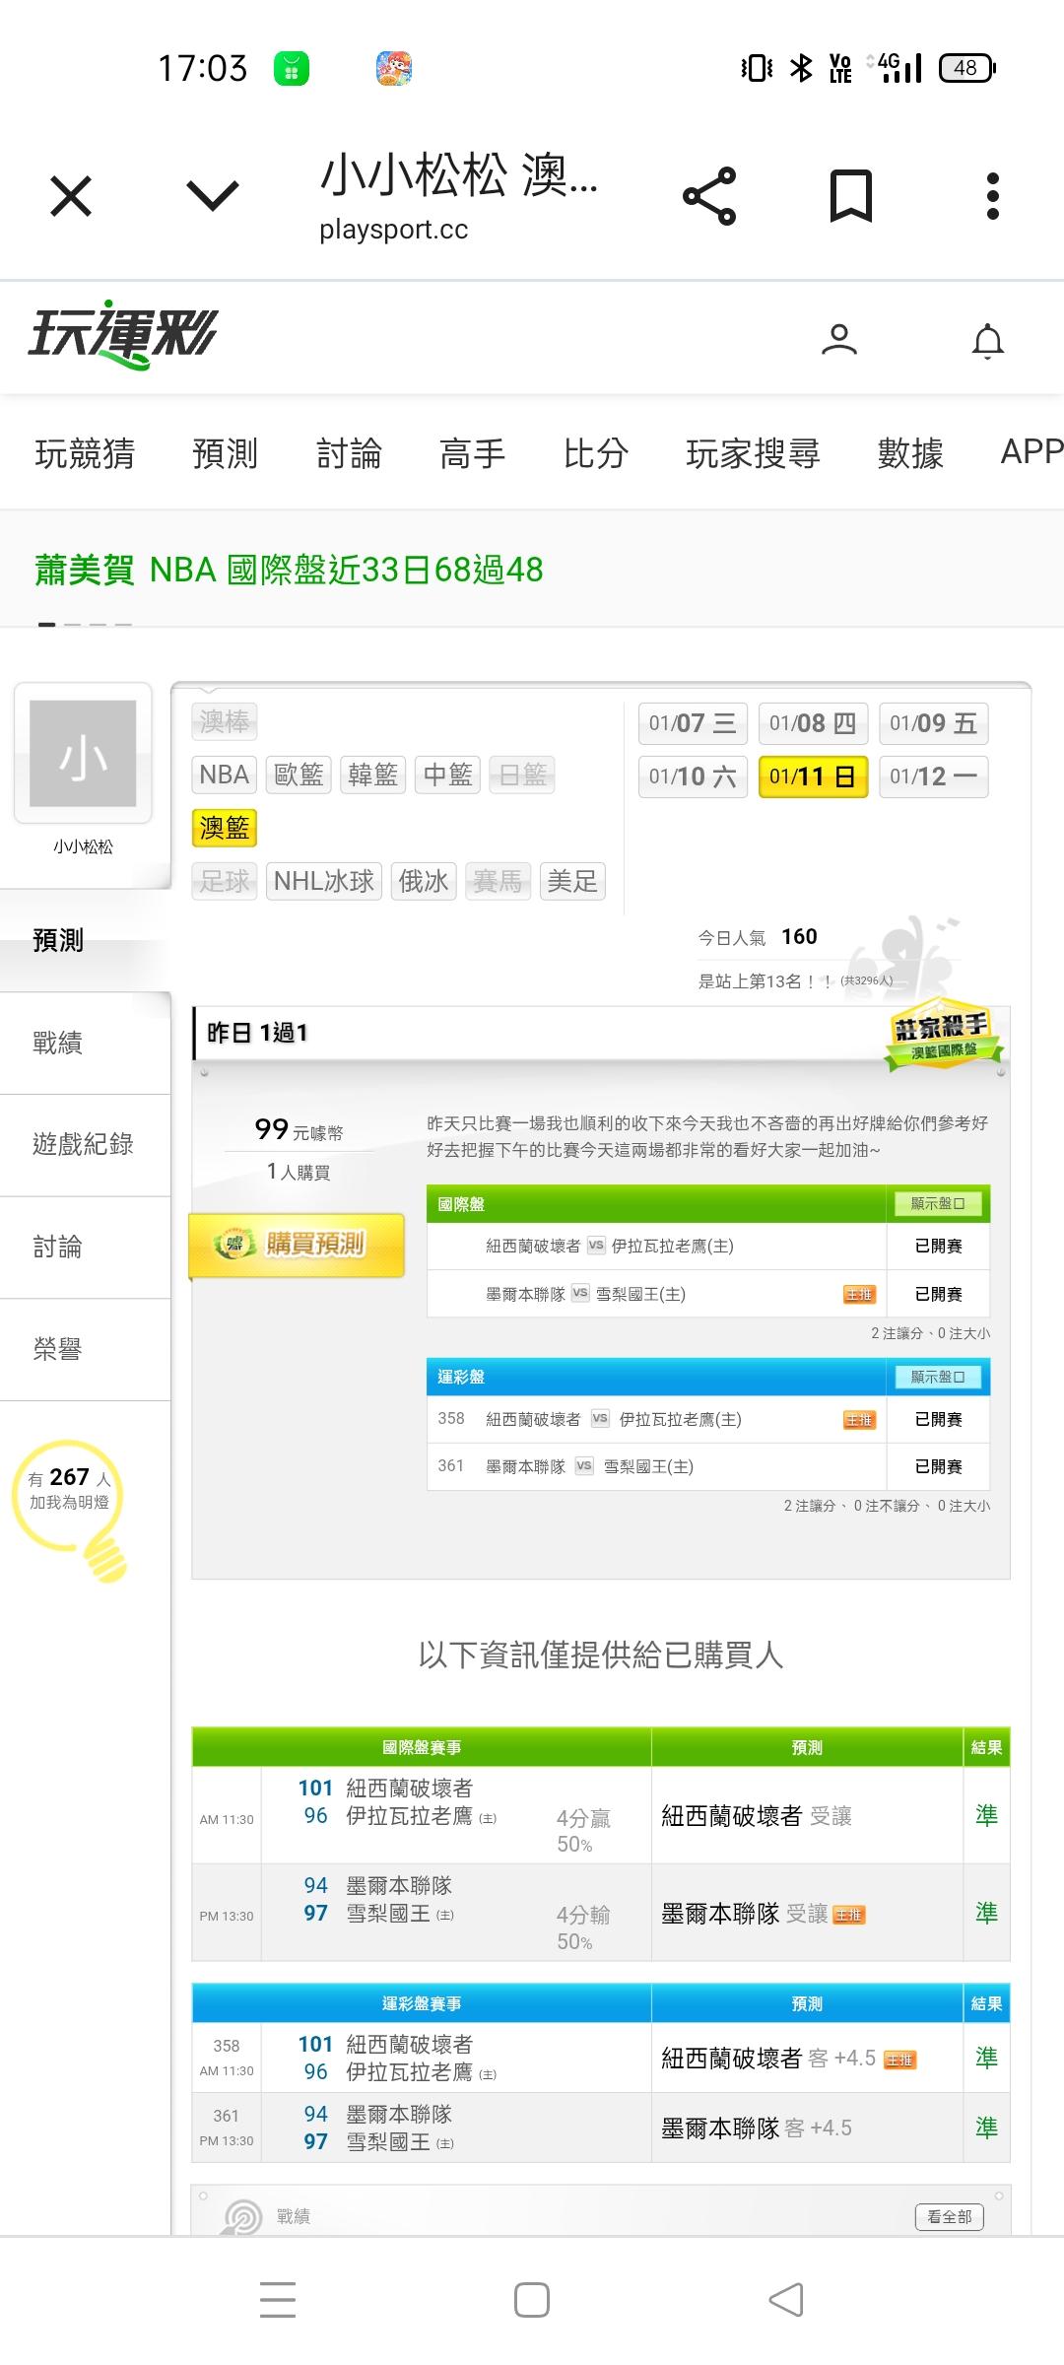
Task: Open the 玩家搜尋 navigation item
Action: [753, 453]
